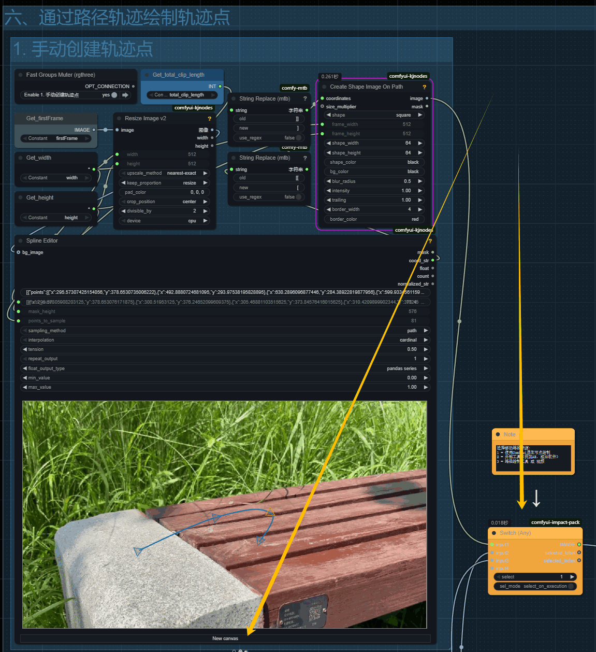Click the tension slider set to 0.50
Viewport: 596px width, 652px height.
tap(225, 349)
